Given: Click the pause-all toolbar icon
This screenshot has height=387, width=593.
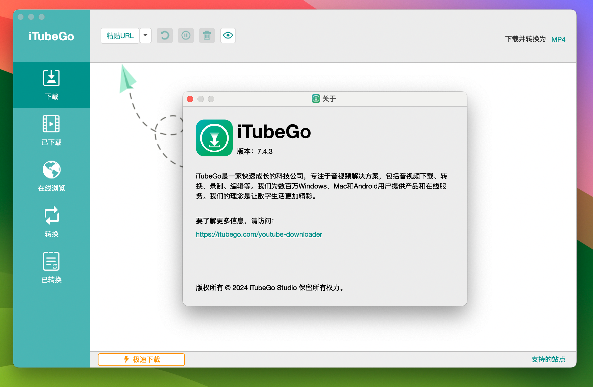Looking at the screenshot, I should 186,36.
